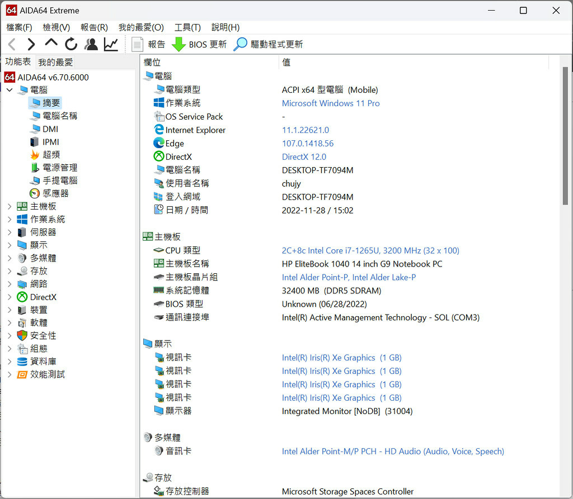Click the 報告 report button
This screenshot has height=499, width=573.
coord(148,44)
